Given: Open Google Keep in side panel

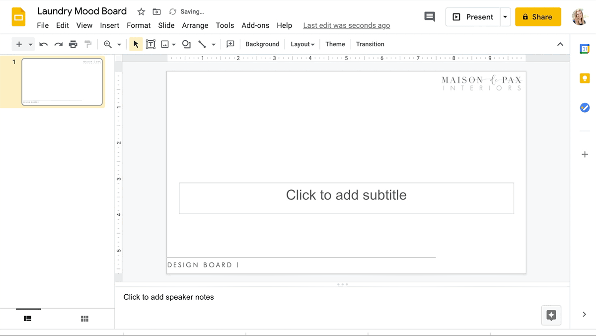Looking at the screenshot, I should [585, 78].
